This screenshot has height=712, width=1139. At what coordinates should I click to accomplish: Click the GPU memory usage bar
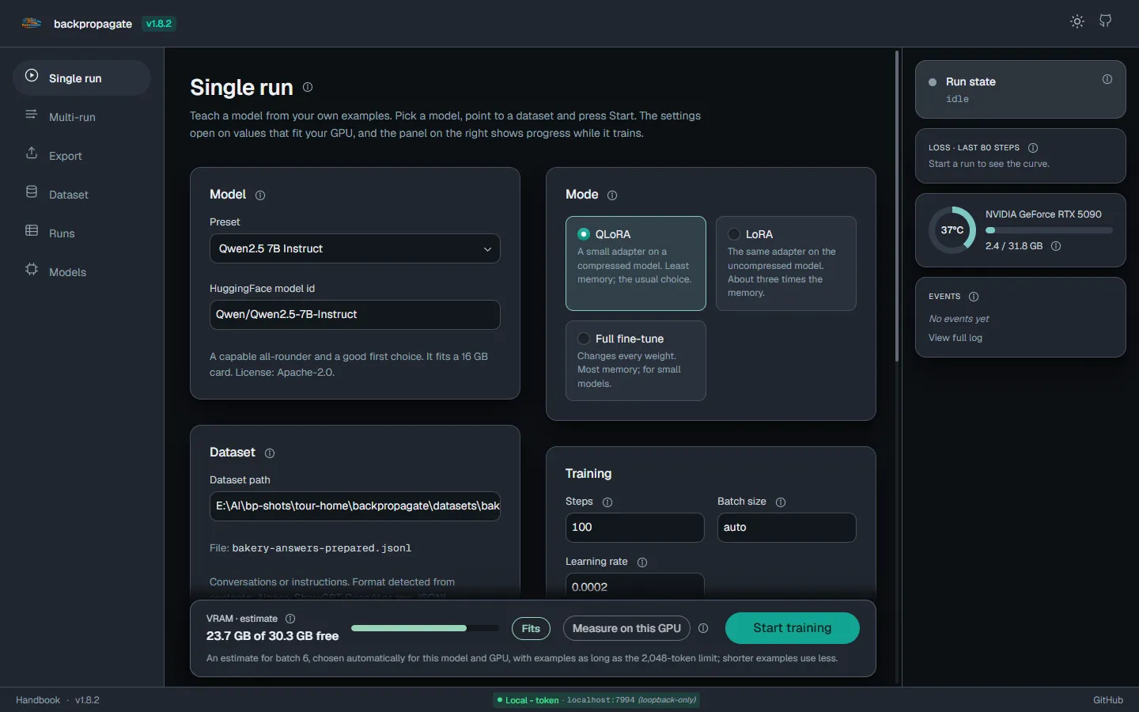pyautogui.click(x=1049, y=230)
